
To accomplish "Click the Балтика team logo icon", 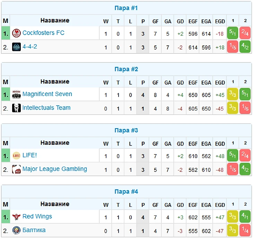I will pos(16,230).
